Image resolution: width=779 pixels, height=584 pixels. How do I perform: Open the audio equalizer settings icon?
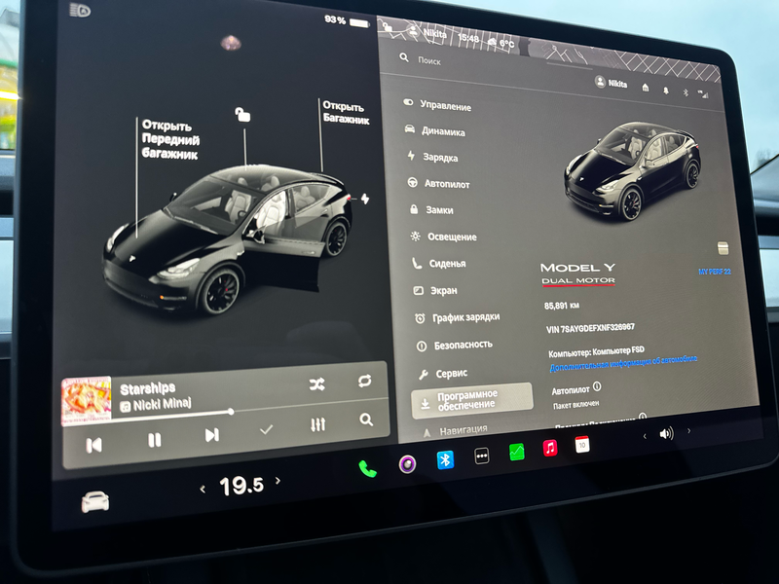(x=318, y=424)
